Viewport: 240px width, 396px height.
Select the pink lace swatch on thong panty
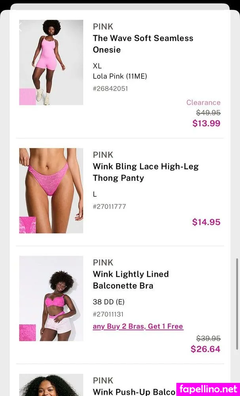click(x=27, y=225)
